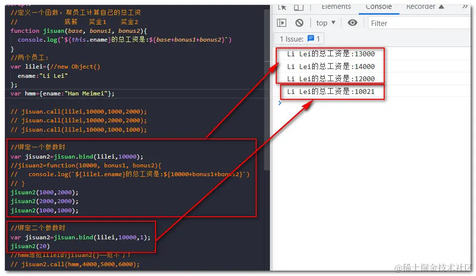Expand more DevTools tabs chevron
The height and width of the screenshot is (276, 476).
tap(465, 7)
